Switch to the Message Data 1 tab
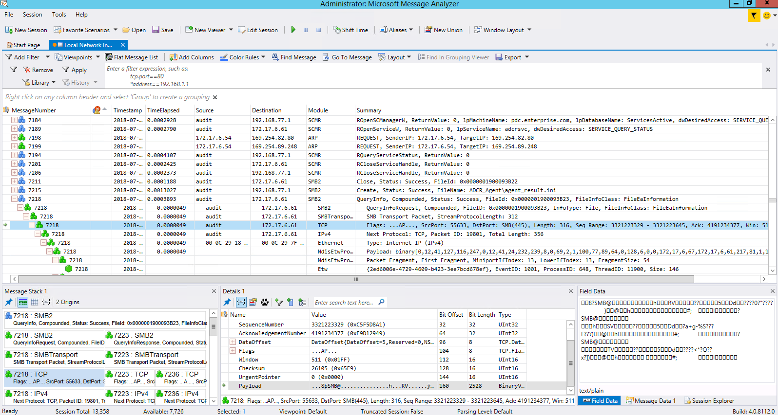This screenshot has height=415, width=778. [x=651, y=401]
